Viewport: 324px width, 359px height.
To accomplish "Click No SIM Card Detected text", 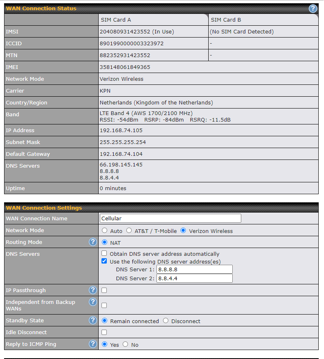I will pos(242,31).
